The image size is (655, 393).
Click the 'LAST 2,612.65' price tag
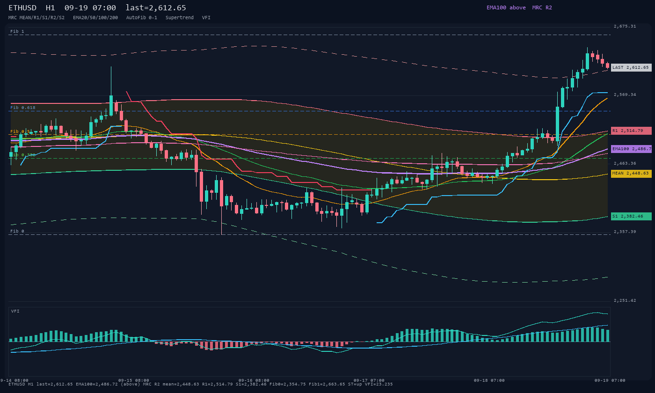coord(631,67)
